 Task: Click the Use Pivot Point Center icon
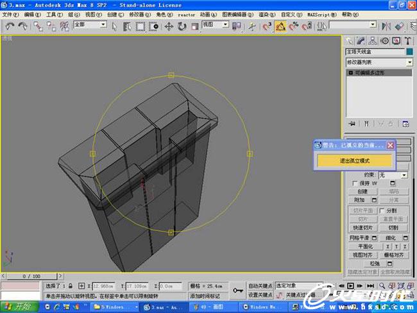(237, 26)
